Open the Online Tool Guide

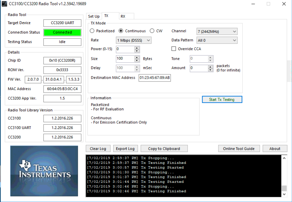(239, 149)
